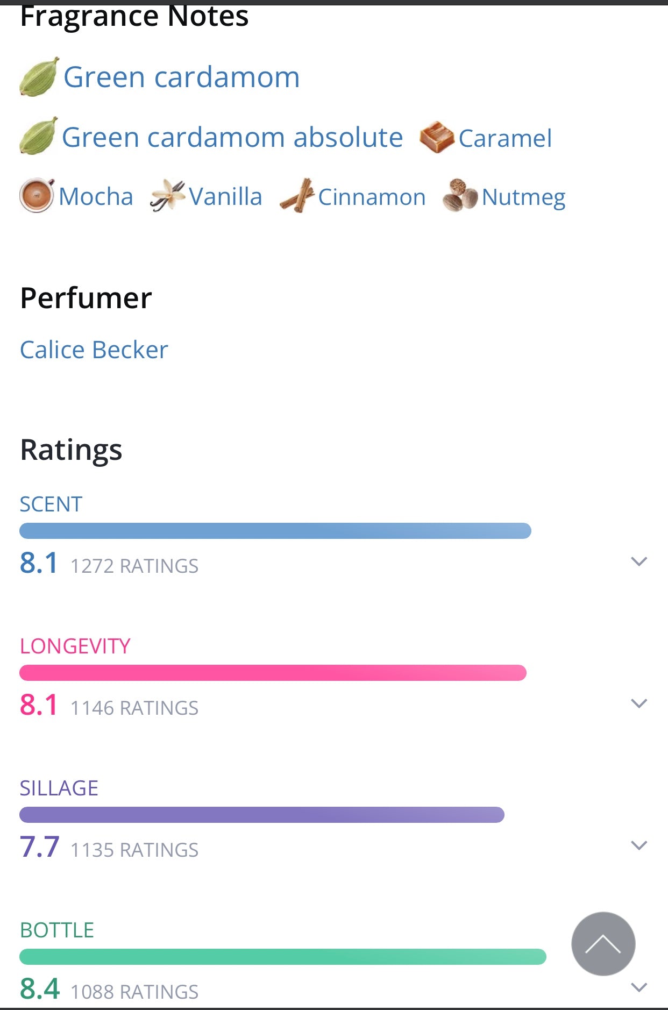Viewport: 668px width, 1010px height.
Task: Click the Cinnamon stick icon
Action: coord(297,196)
